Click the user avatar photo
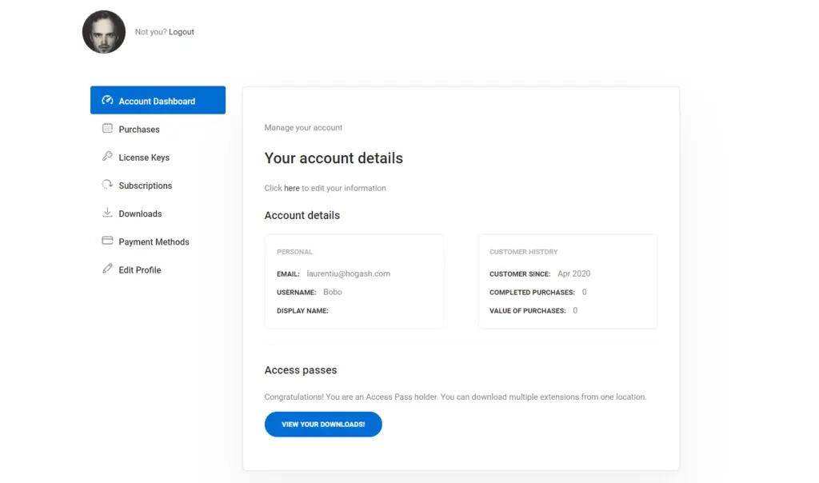Image resolution: width=819 pixels, height=483 pixels. (x=104, y=32)
